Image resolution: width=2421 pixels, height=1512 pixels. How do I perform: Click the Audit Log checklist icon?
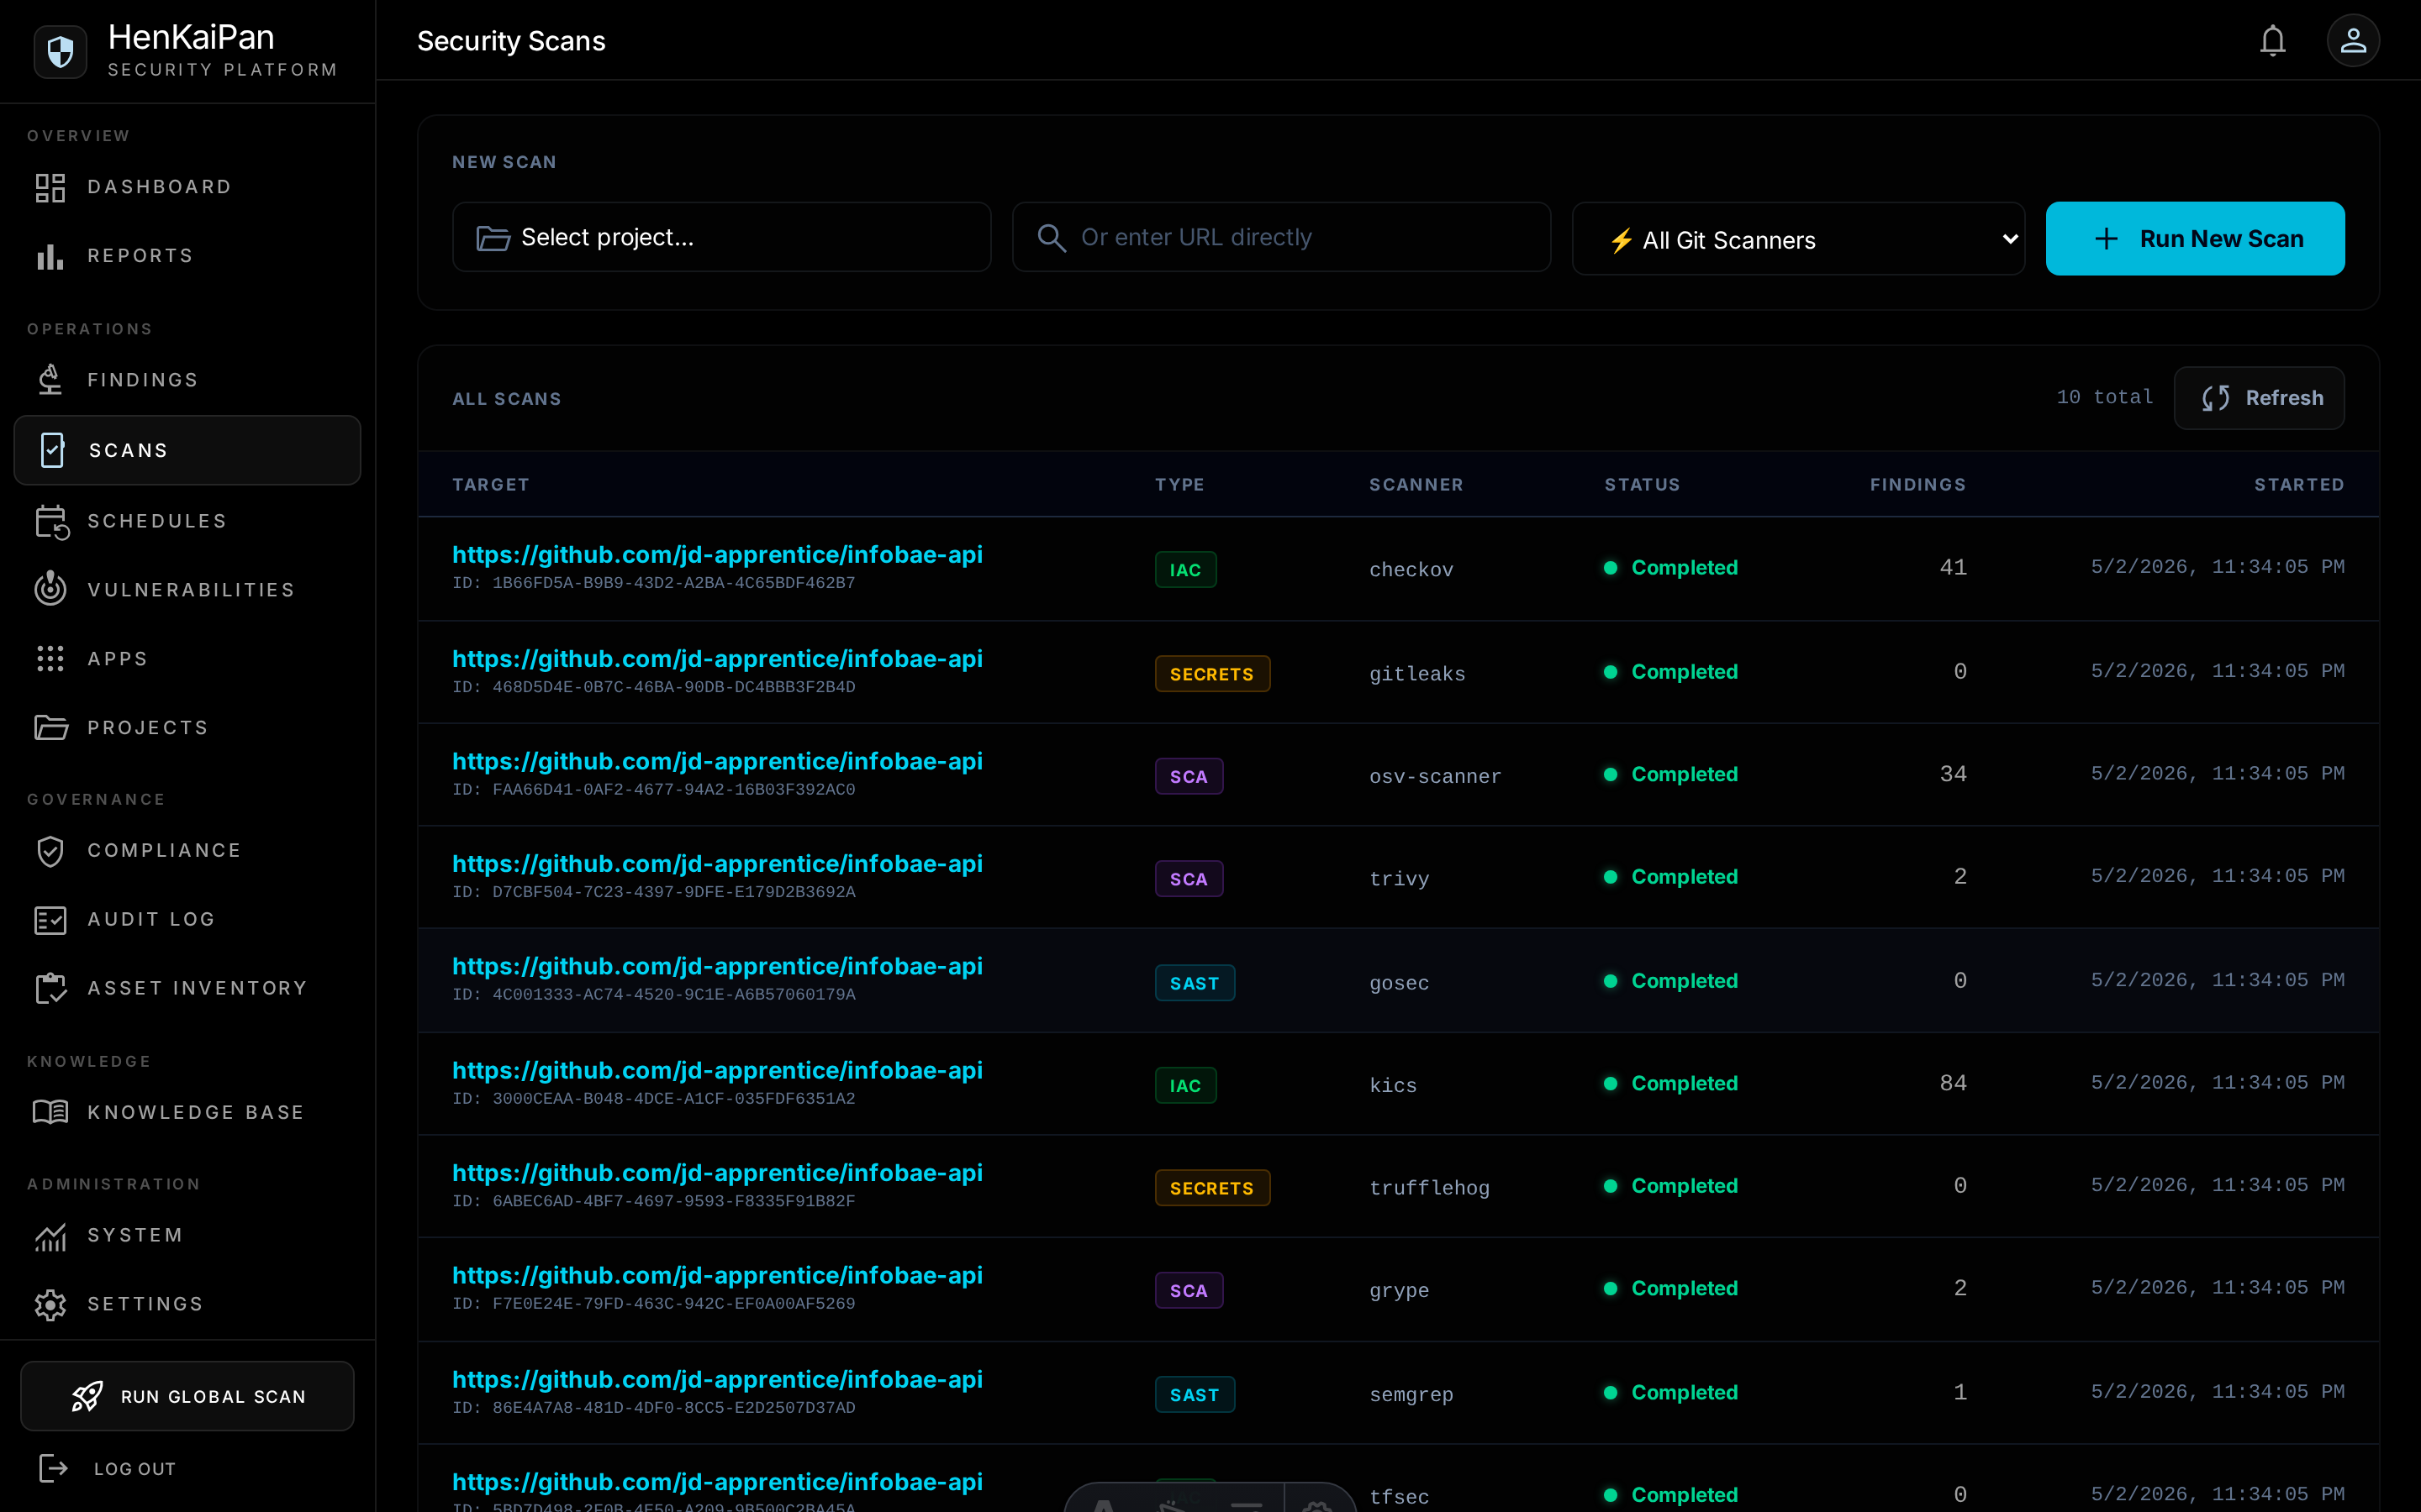point(50,919)
